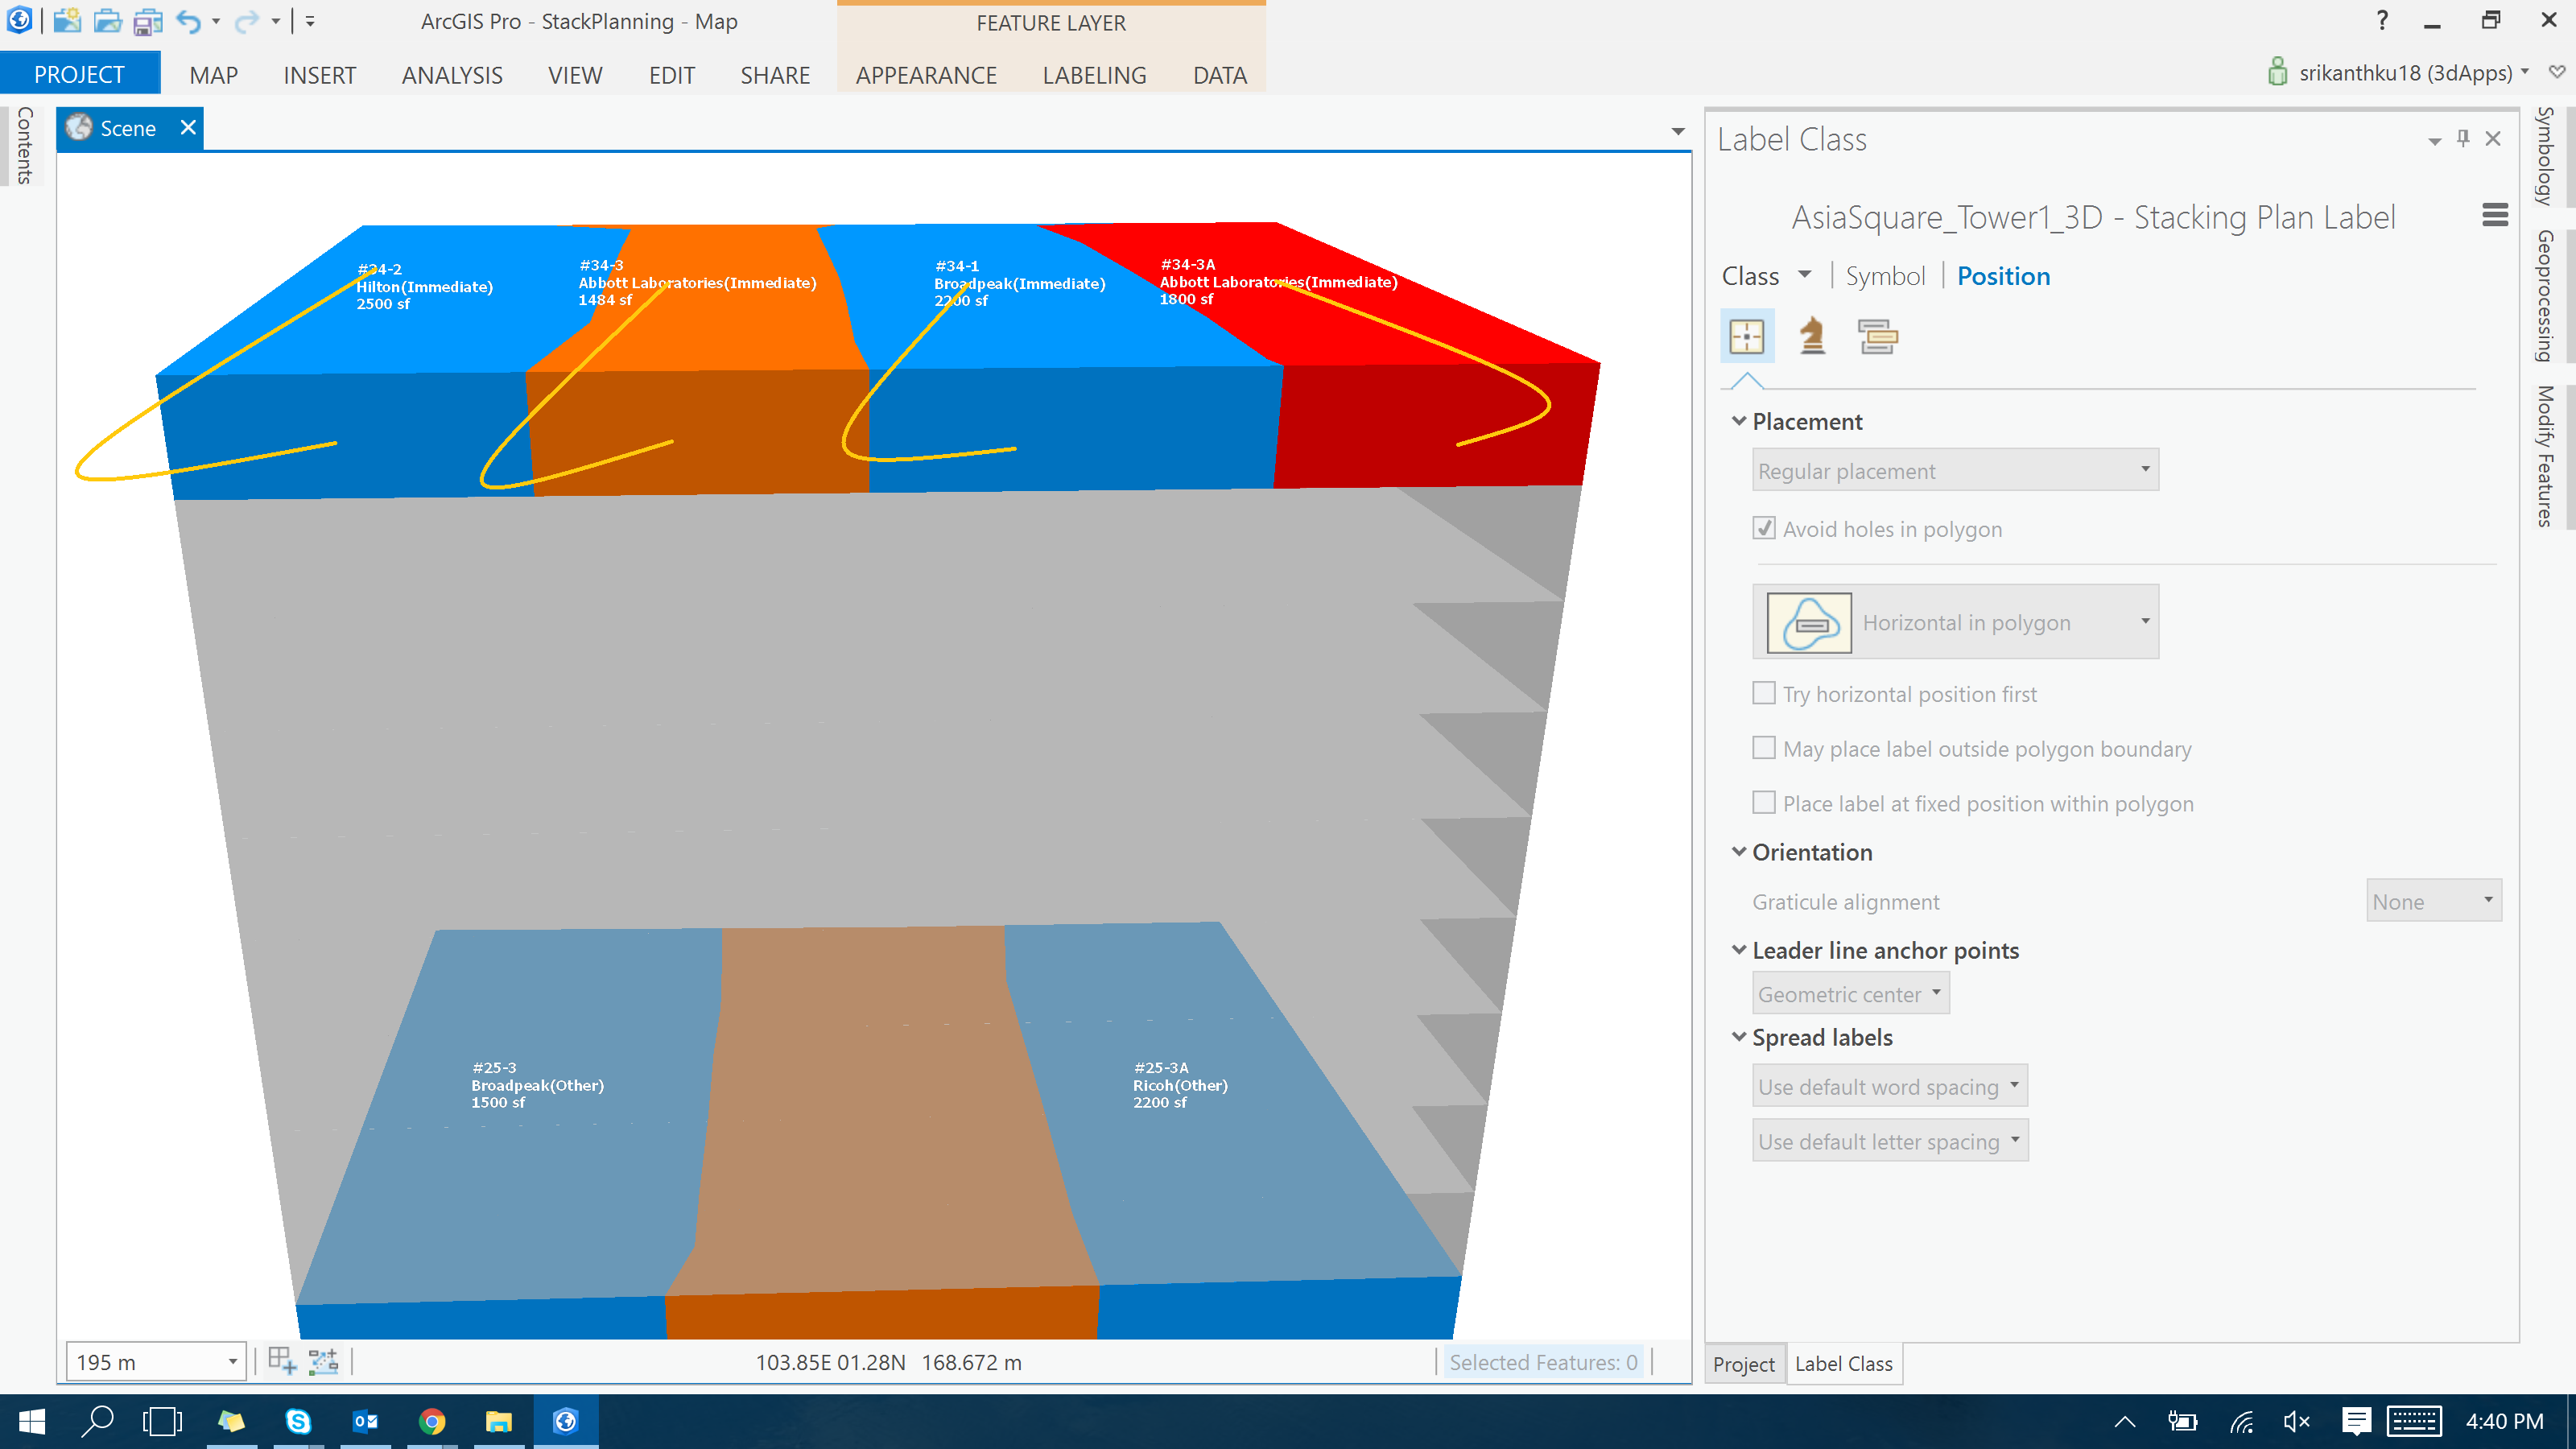Open the Label Class hamburger menu
Image resolution: width=2576 pixels, height=1449 pixels.
point(2494,216)
